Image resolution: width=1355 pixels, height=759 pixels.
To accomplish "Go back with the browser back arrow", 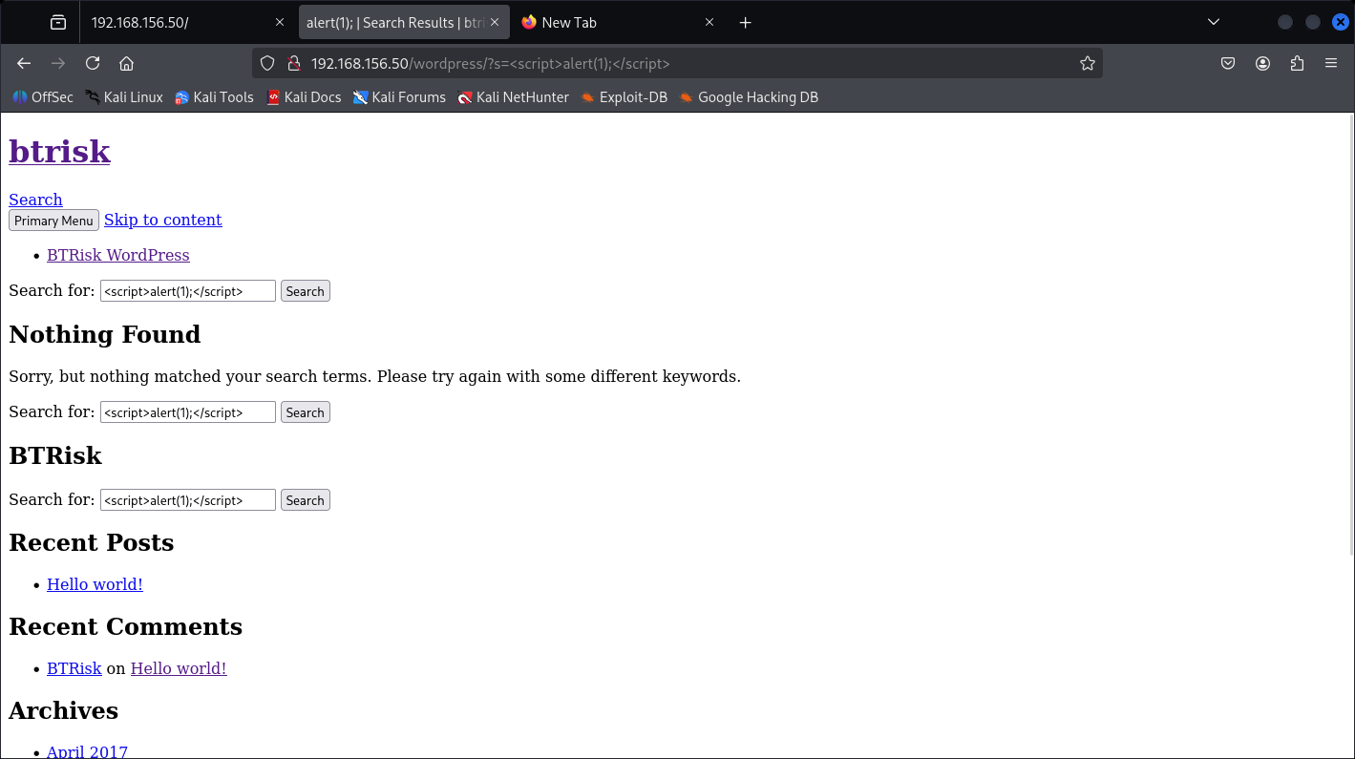I will pyautogui.click(x=24, y=63).
